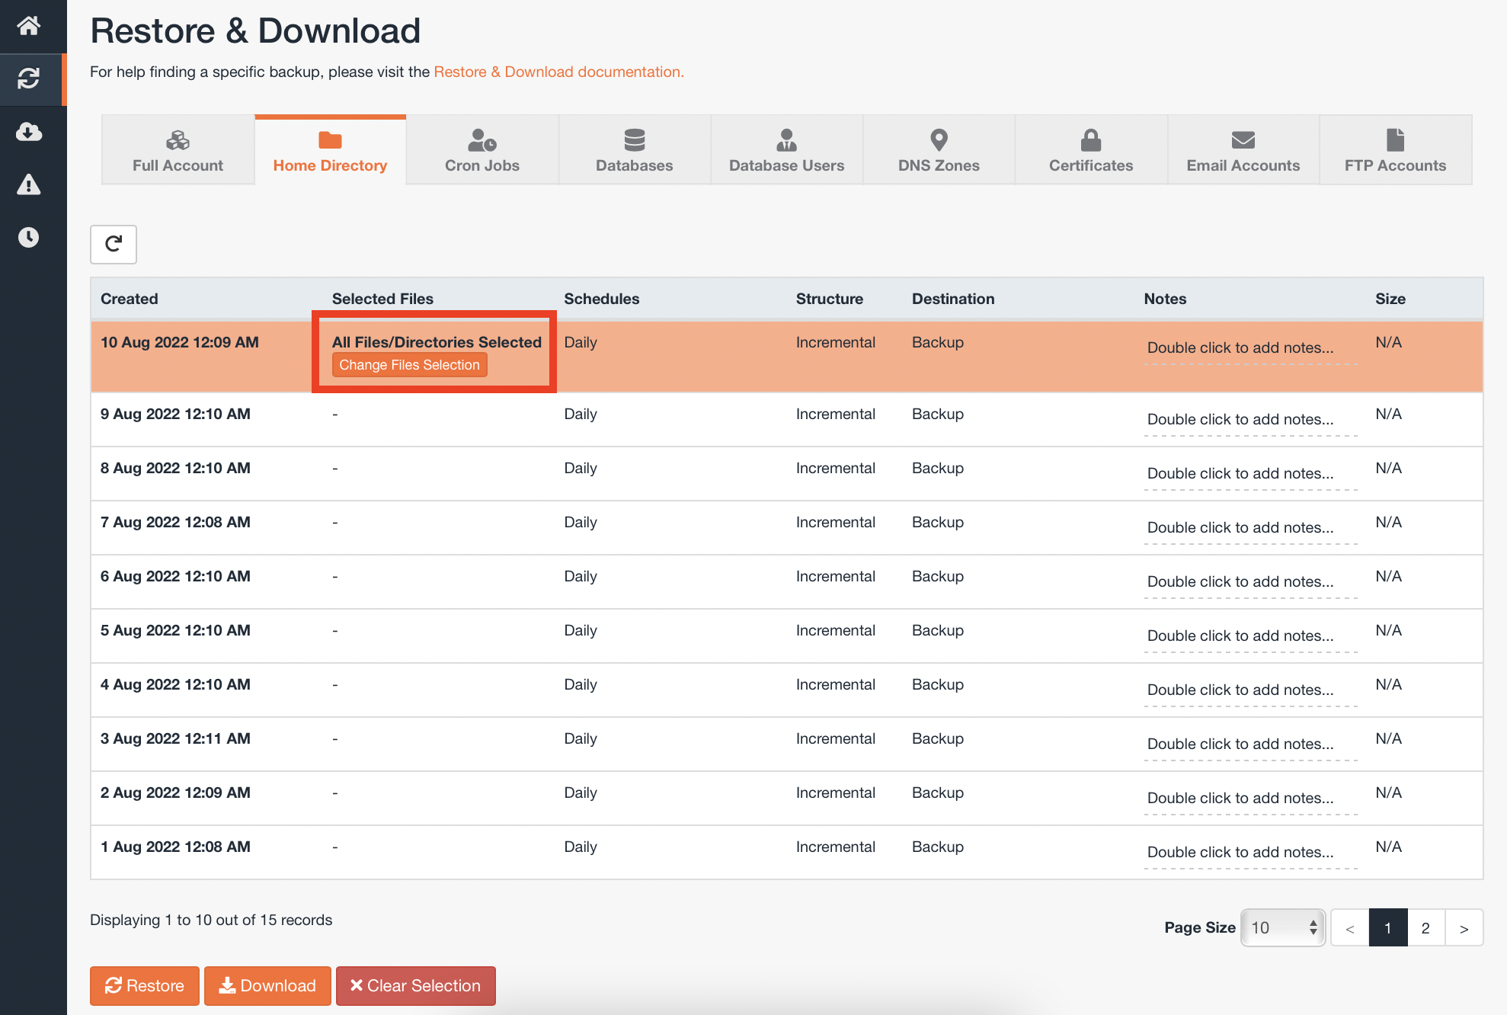
Task: Open the Restore & Download sync icon in sidebar
Action: pyautogui.click(x=29, y=78)
